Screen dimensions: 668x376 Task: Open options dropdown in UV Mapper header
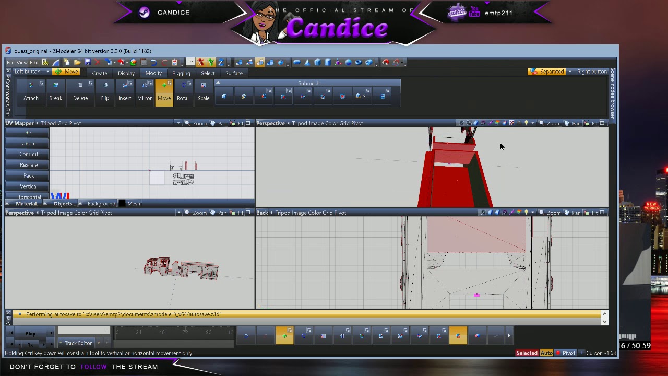pyautogui.click(x=178, y=123)
